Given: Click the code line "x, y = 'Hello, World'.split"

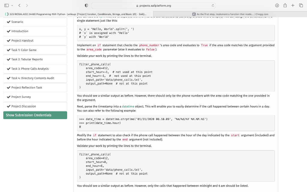Looking at the screenshot, I should point(107,29).
